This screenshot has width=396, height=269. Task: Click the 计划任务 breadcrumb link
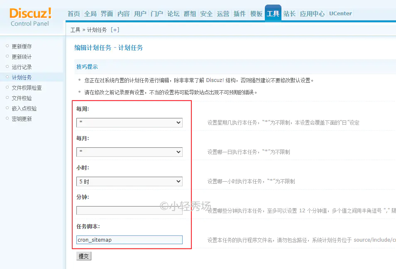tap(97, 30)
